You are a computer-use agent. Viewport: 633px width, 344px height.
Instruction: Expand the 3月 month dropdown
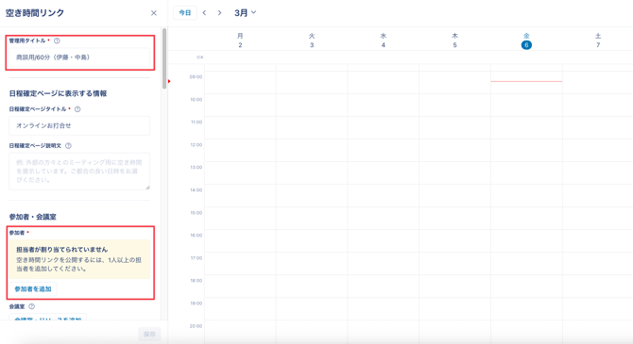[x=245, y=13]
